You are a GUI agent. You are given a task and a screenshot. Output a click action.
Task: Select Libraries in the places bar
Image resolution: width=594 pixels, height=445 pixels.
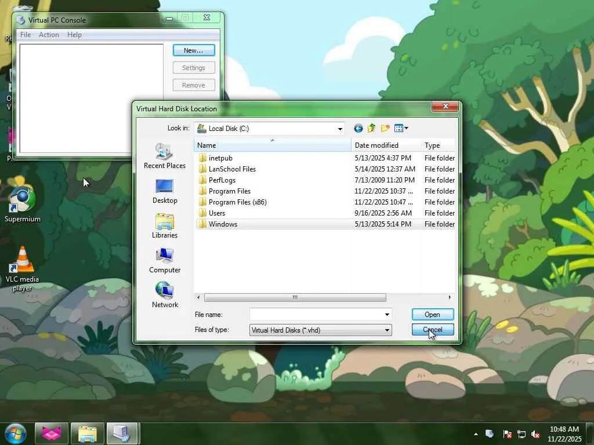pos(165,226)
